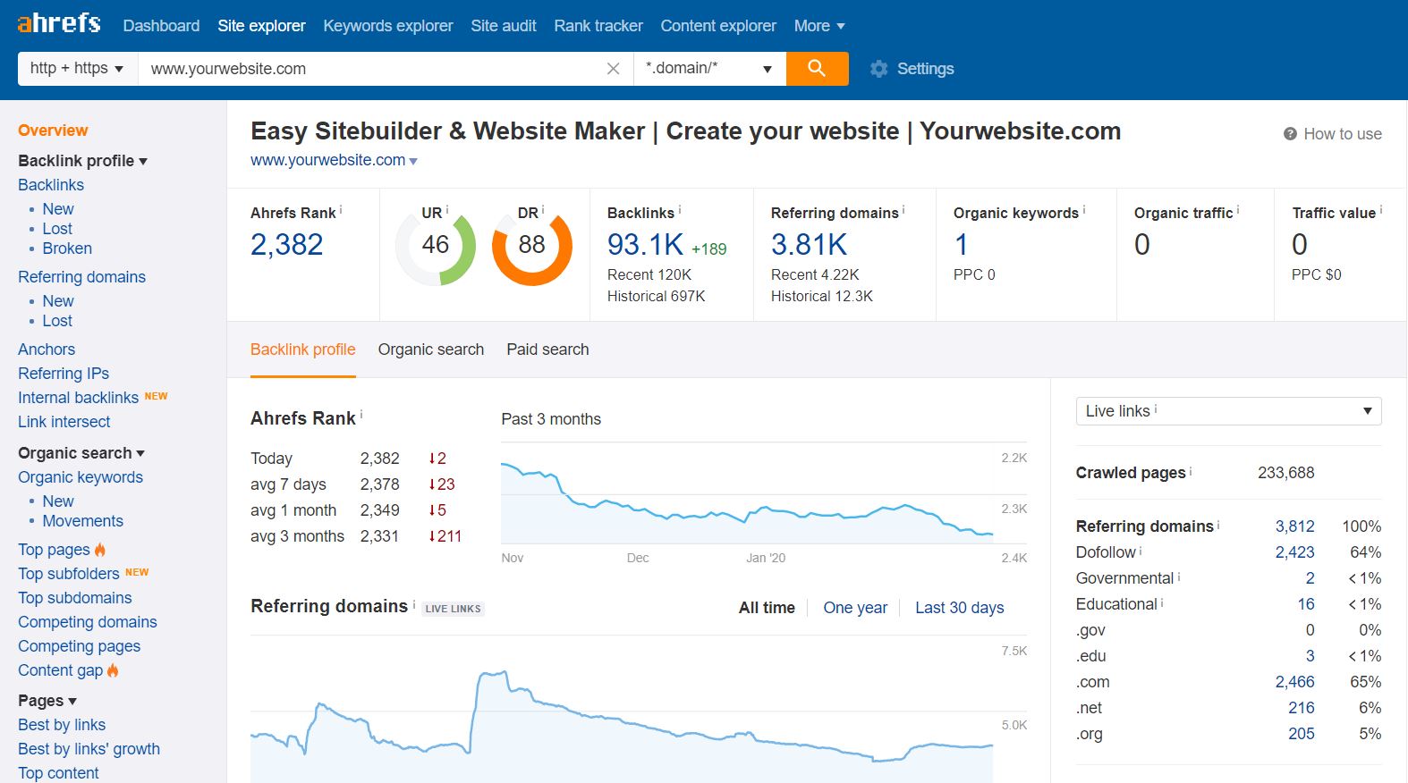Select the Backlink profile tab
Screen dimensions: 1408x783
pyautogui.click(x=303, y=349)
